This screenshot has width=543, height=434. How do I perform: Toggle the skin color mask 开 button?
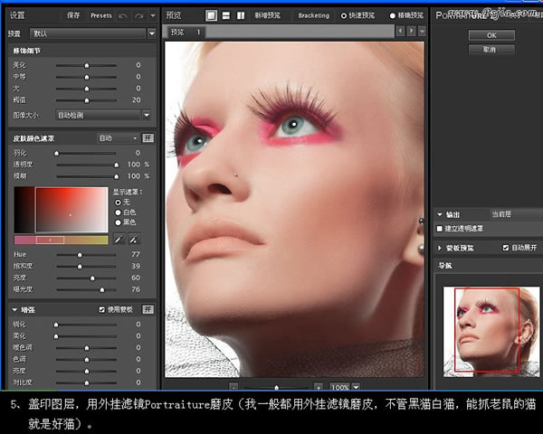point(148,138)
